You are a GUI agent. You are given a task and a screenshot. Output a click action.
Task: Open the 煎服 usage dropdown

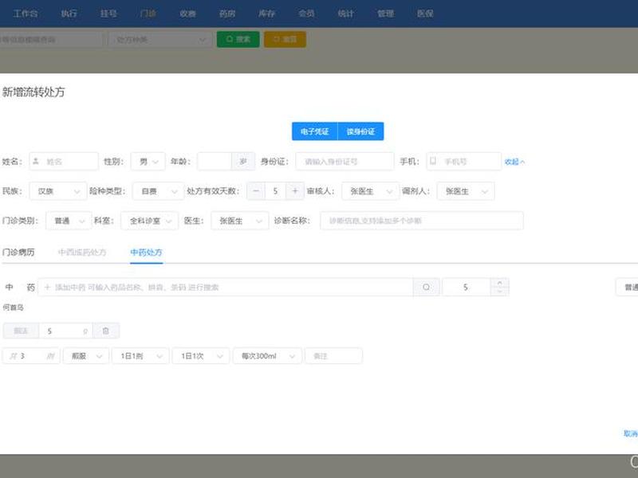[x=86, y=356]
